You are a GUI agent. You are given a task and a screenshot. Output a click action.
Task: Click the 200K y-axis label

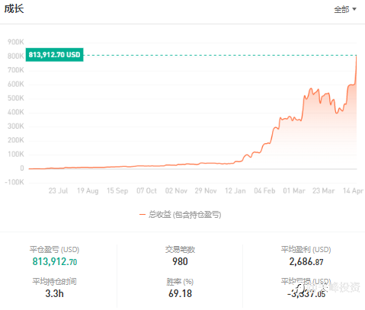[x=16, y=140]
